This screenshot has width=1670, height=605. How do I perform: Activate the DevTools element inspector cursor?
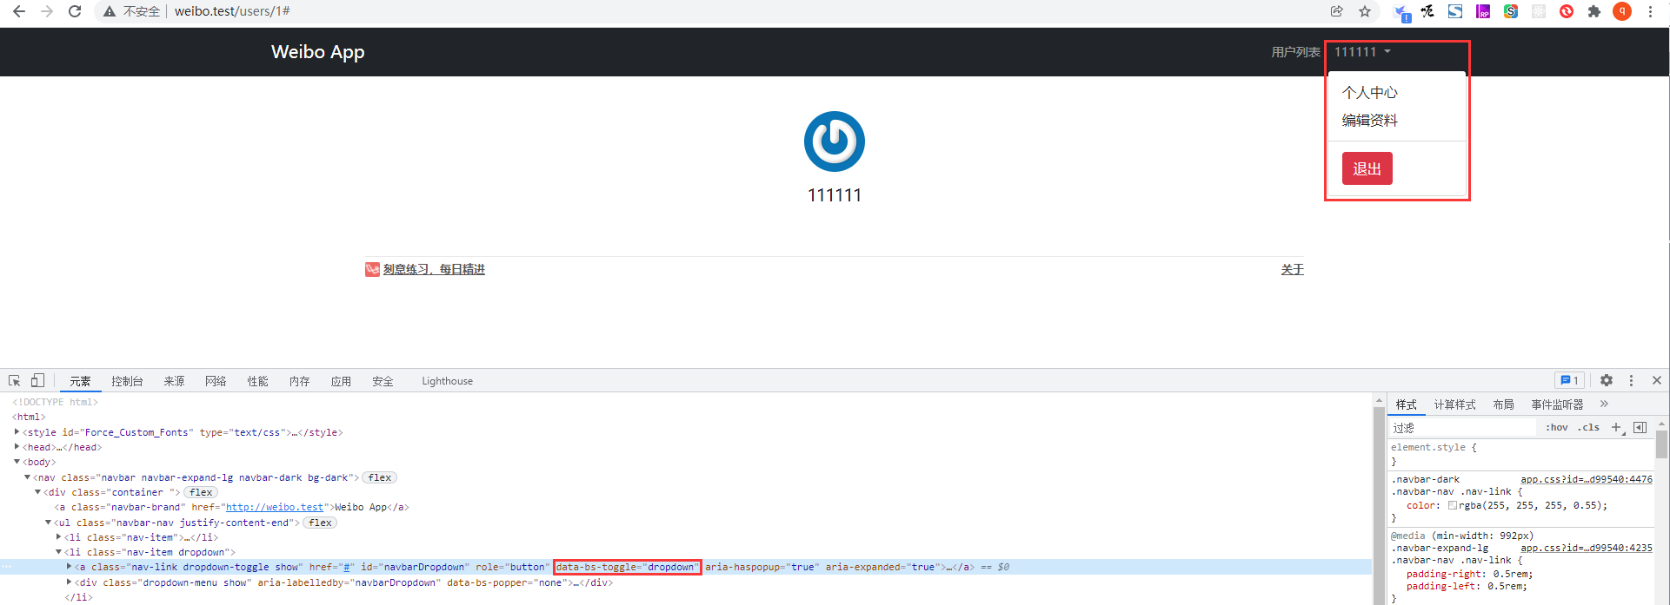tap(15, 380)
